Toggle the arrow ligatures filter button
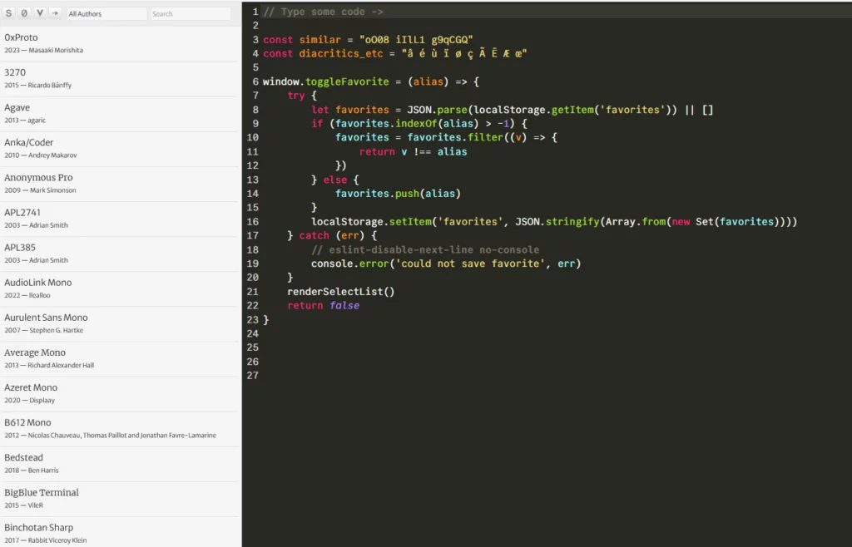 coord(55,13)
